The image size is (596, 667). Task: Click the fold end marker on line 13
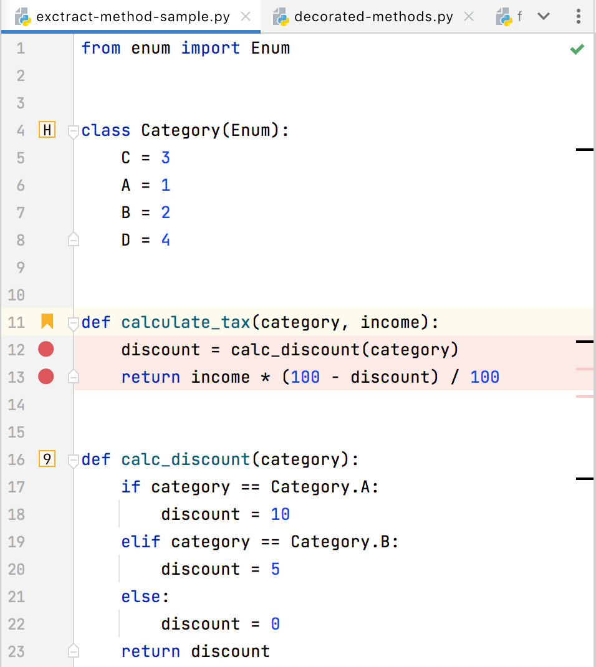pos(73,377)
